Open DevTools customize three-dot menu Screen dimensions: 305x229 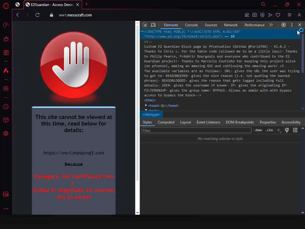pyautogui.click(x=292, y=25)
